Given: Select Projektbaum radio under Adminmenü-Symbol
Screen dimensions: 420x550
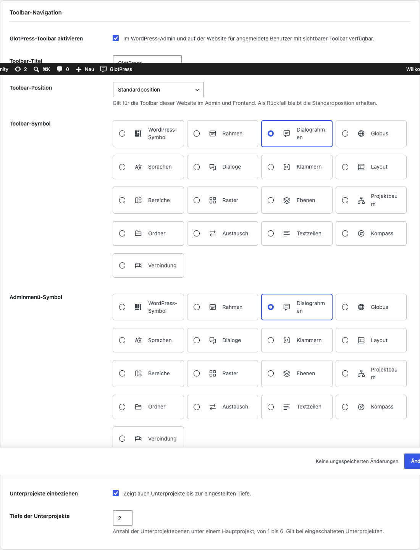Looking at the screenshot, I should click(345, 373).
